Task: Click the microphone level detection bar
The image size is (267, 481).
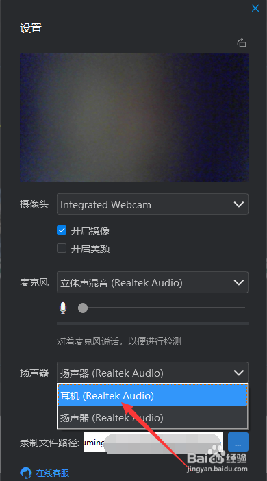Action: [153, 323]
